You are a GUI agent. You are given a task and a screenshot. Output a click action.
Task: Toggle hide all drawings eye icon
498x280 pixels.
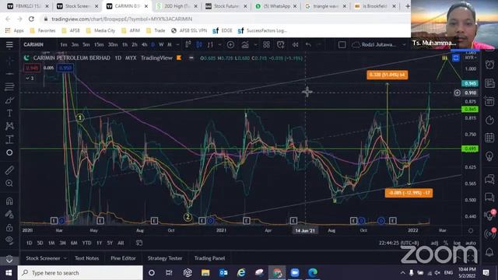pyautogui.click(x=9, y=240)
